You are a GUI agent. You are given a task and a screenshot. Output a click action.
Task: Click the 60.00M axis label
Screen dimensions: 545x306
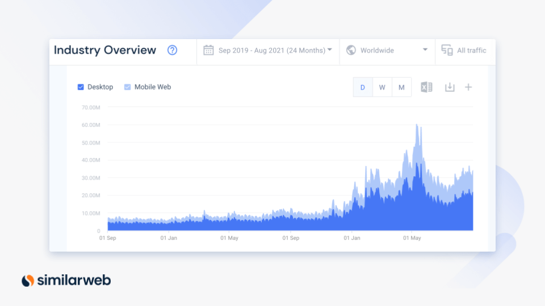pyautogui.click(x=91, y=125)
